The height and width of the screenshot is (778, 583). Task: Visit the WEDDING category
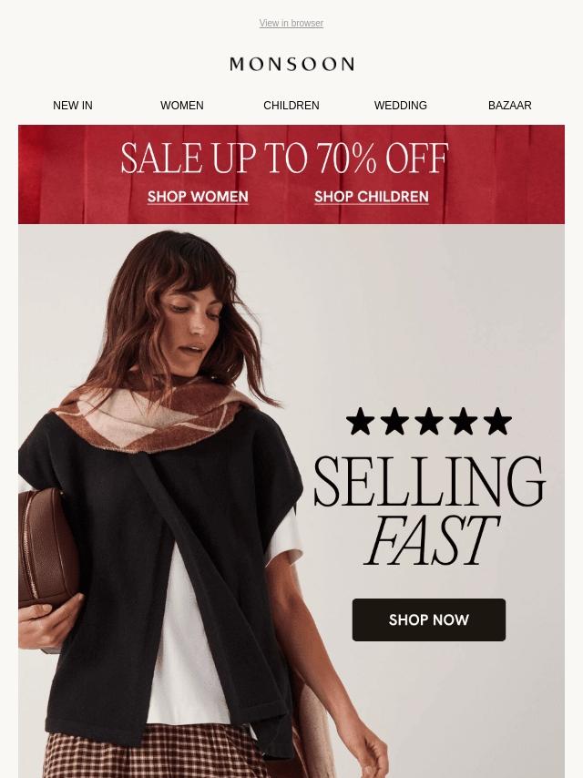pos(401,105)
